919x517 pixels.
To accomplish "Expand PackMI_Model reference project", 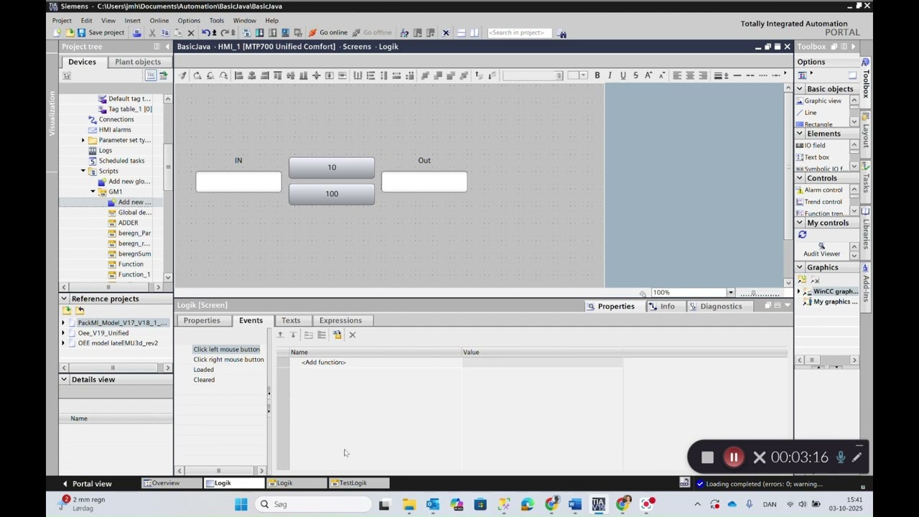I will point(63,322).
